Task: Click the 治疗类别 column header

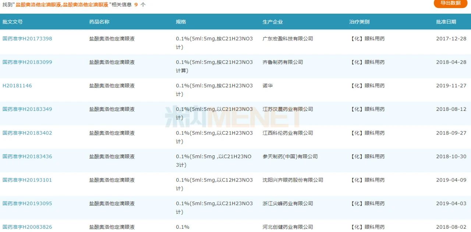Action: pos(360,22)
